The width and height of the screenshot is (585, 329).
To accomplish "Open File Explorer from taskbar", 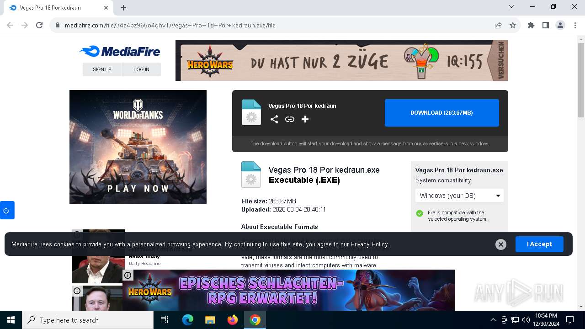I will pos(210,320).
